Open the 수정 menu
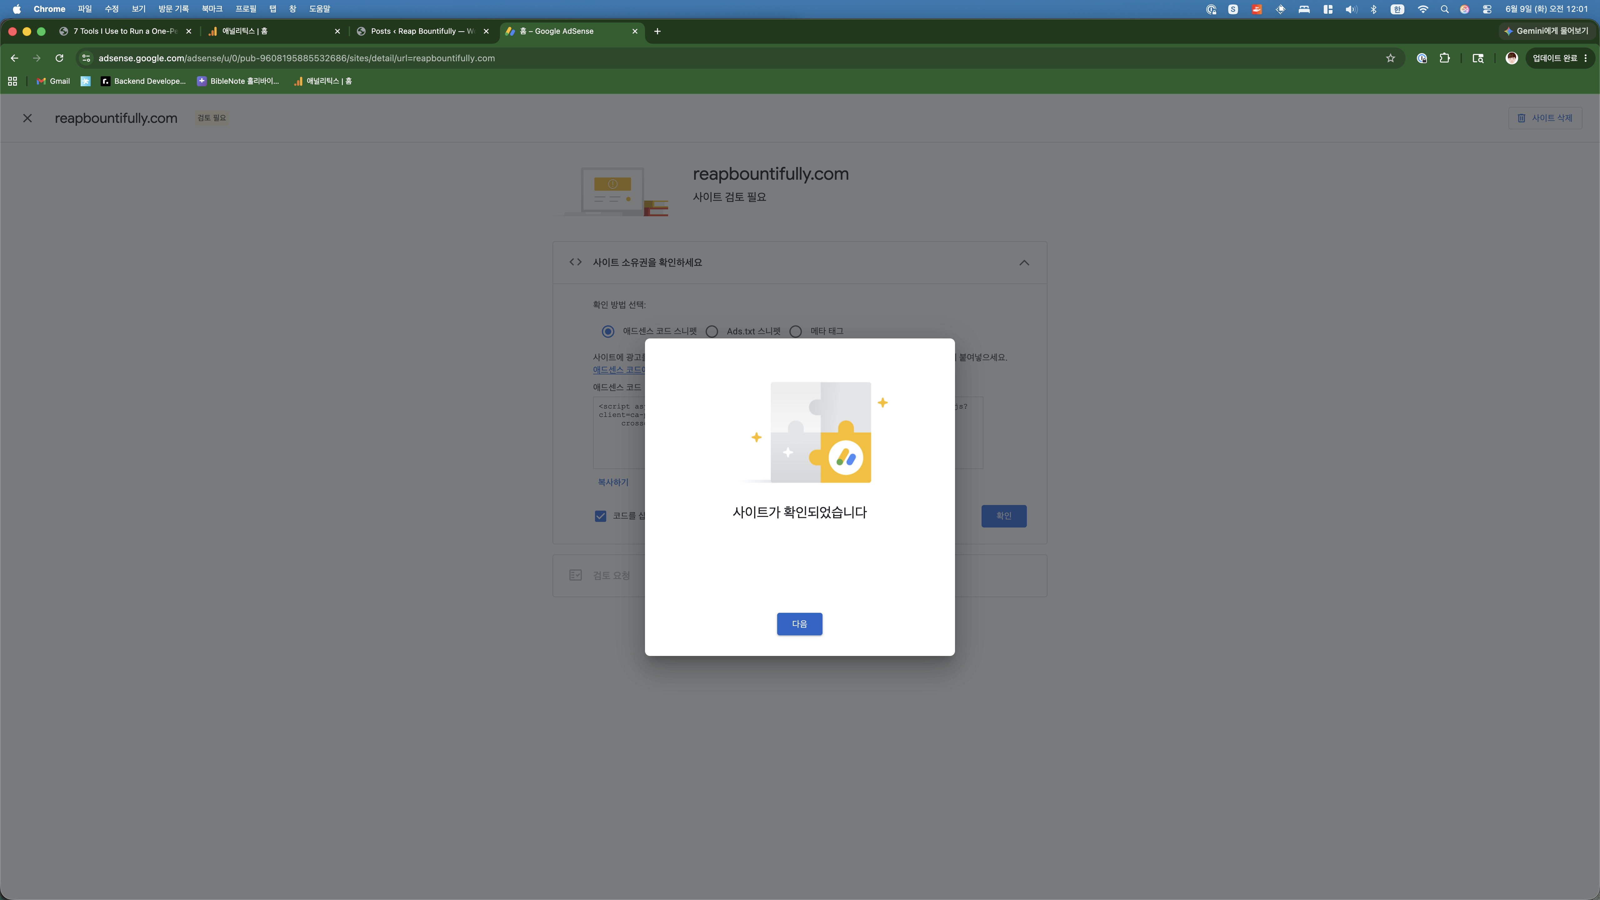1600x900 pixels. click(112, 9)
